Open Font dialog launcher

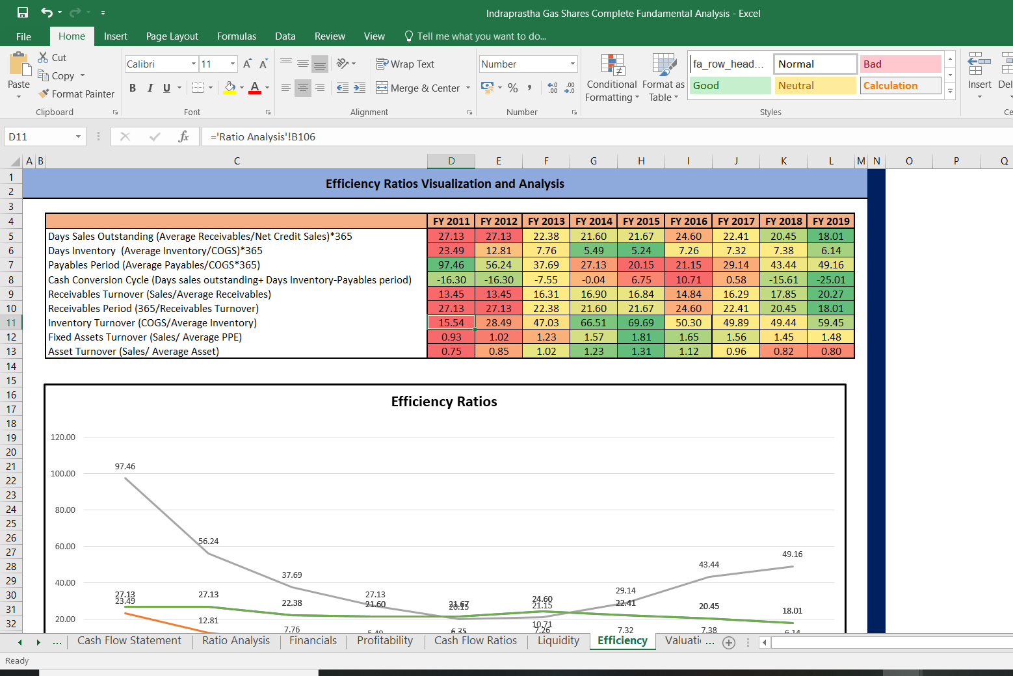pyautogui.click(x=268, y=112)
